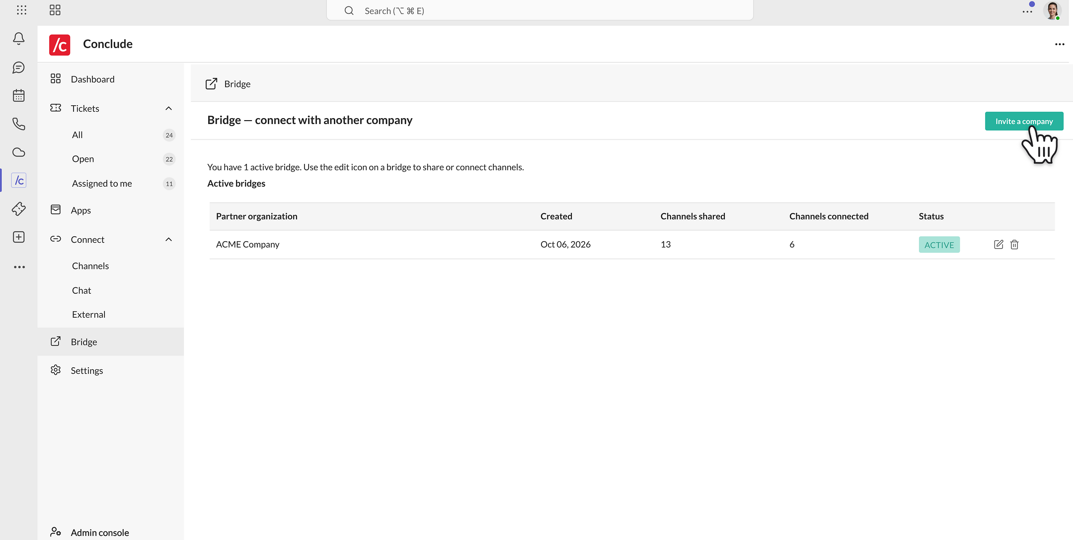The image size is (1073, 540).
Task: Click the Search field
Action: click(x=539, y=11)
